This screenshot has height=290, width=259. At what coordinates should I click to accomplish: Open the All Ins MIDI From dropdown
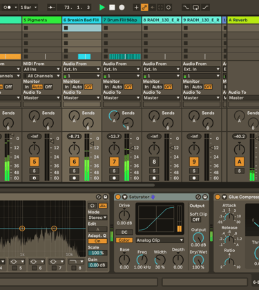click(42, 69)
